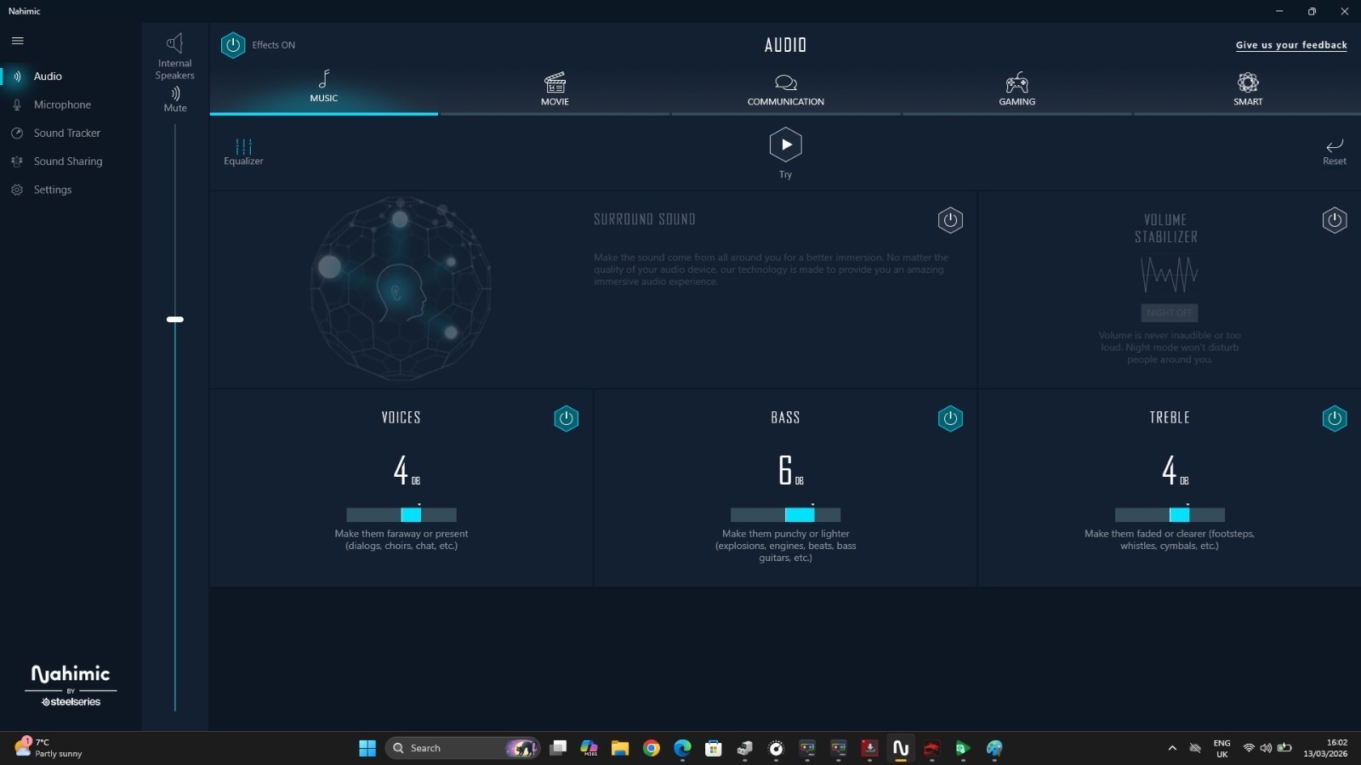The height and width of the screenshot is (765, 1361).
Task: Click the Nahimic taskbar icon
Action: coord(901,748)
